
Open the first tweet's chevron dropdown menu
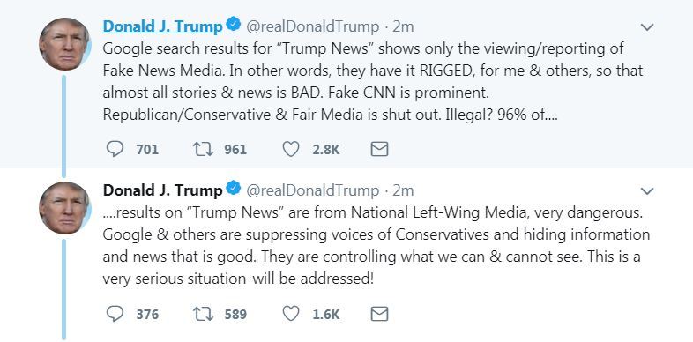coord(647,27)
